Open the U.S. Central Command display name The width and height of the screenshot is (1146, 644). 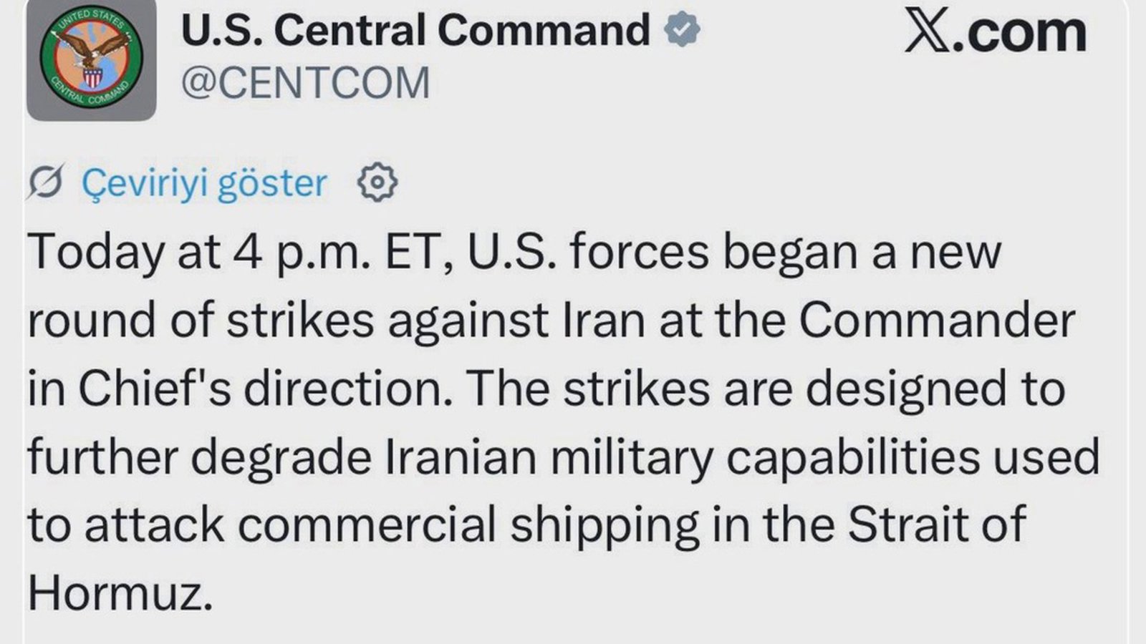pyautogui.click(x=415, y=31)
